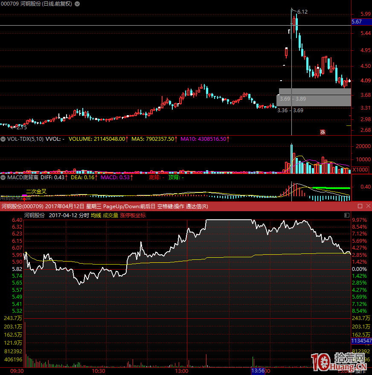Click the 顶背: - label
This screenshot has height=375, width=372.
(176, 177)
